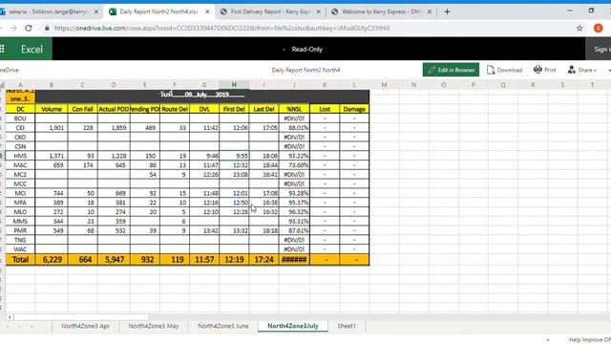Select the First Del header cell
Screen dimensions: 611x344
click(x=234, y=109)
